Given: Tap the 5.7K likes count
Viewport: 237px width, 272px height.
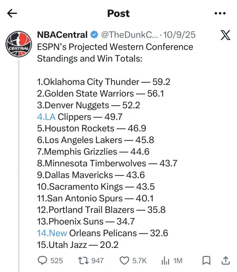Looking at the screenshot, I should (139, 261).
